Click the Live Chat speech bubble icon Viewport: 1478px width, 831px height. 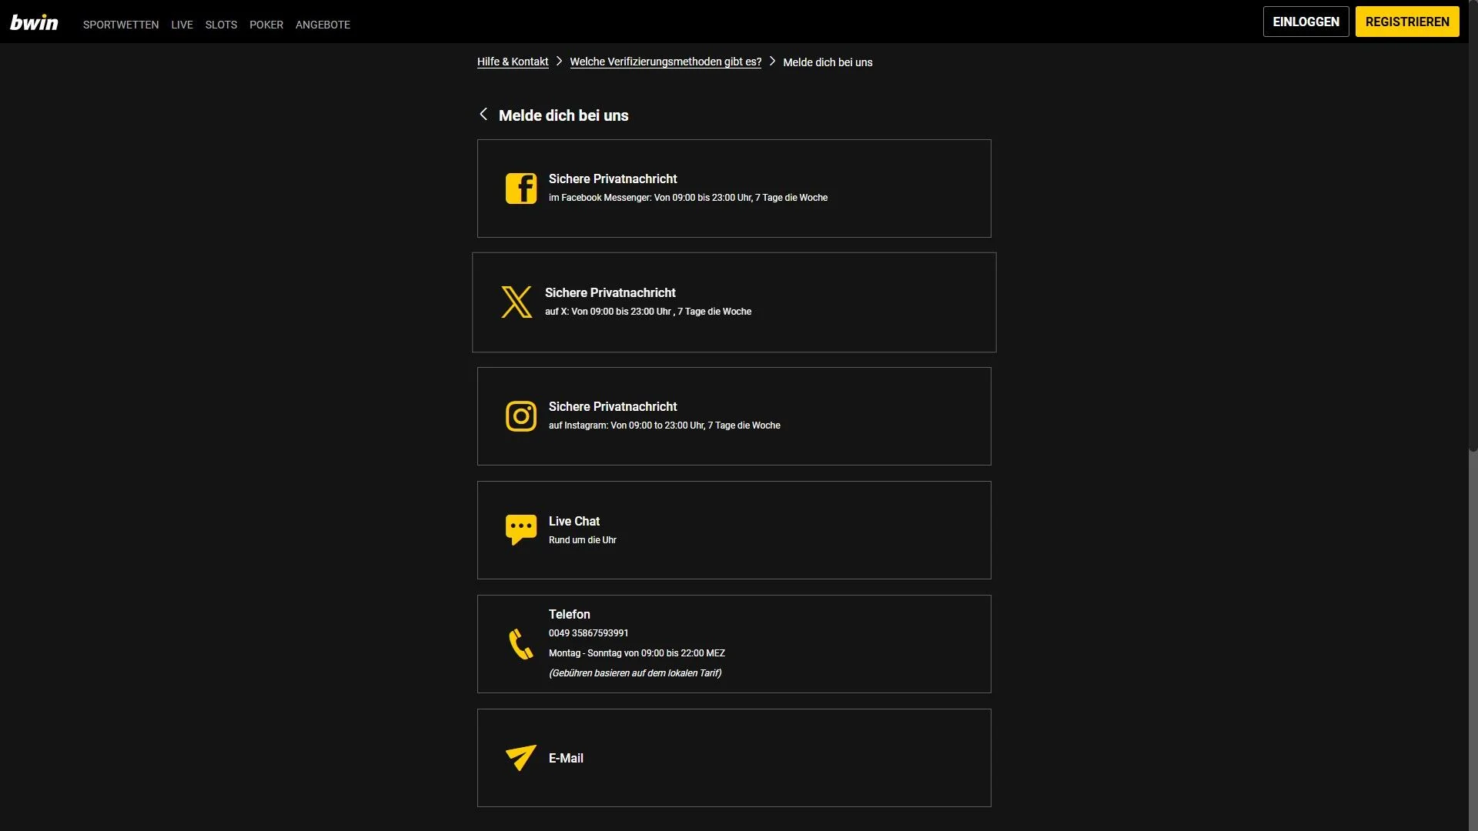tap(521, 529)
